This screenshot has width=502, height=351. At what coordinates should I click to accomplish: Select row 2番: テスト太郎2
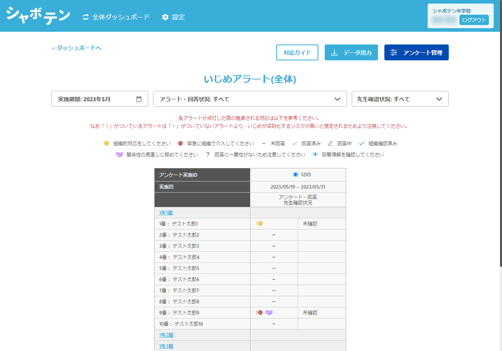250,235
